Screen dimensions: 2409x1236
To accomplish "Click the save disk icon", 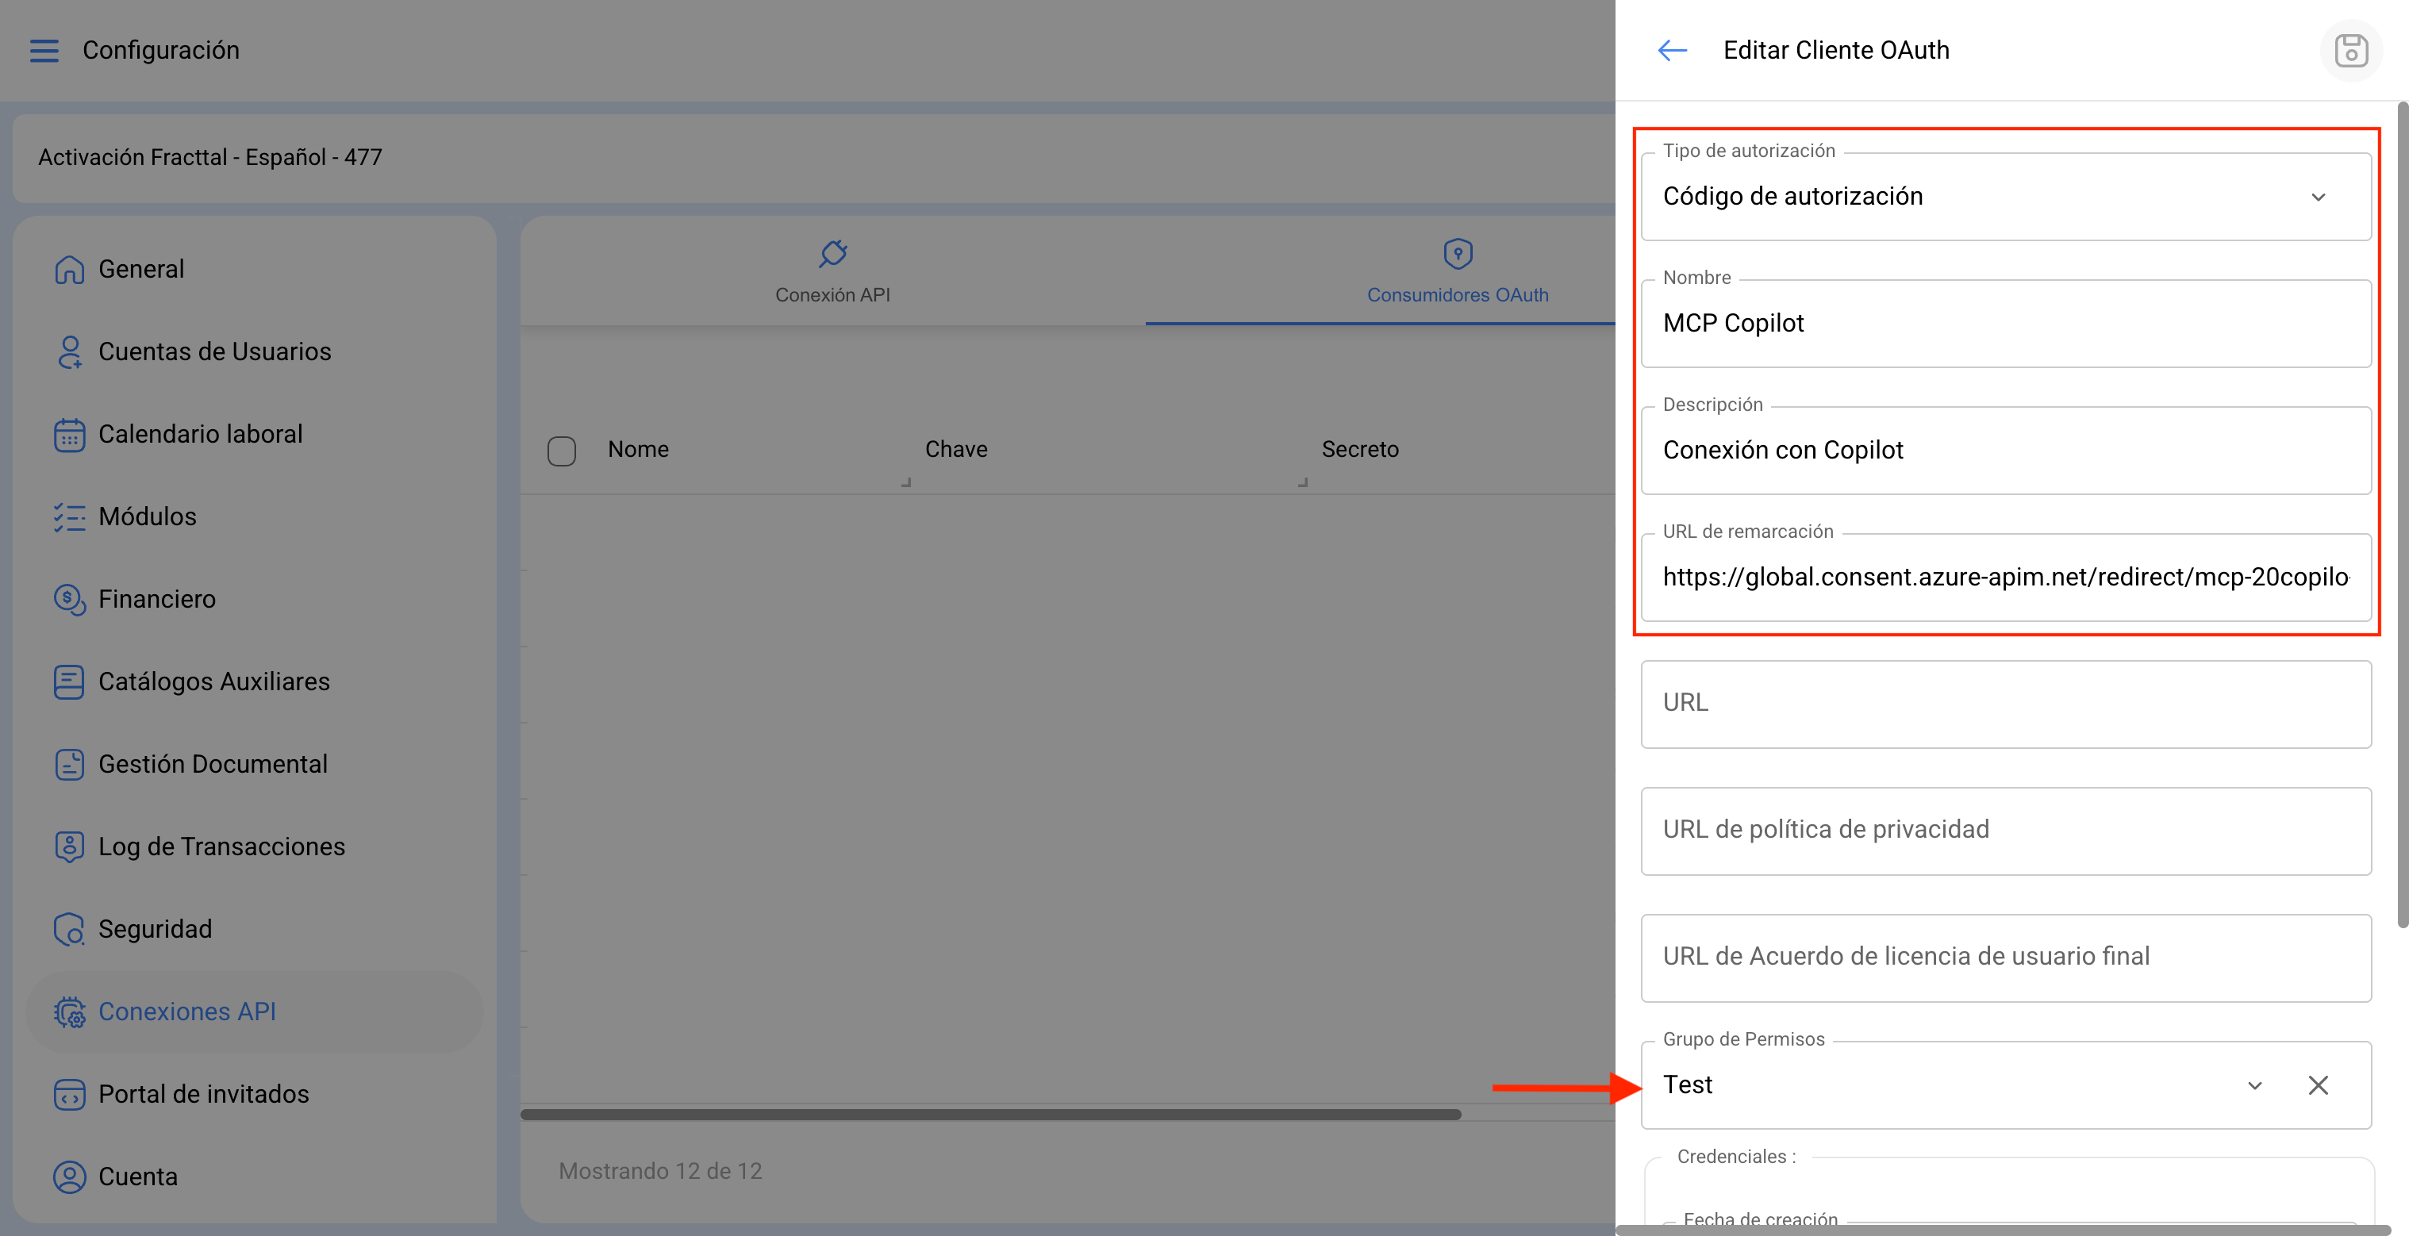I will coord(2350,51).
